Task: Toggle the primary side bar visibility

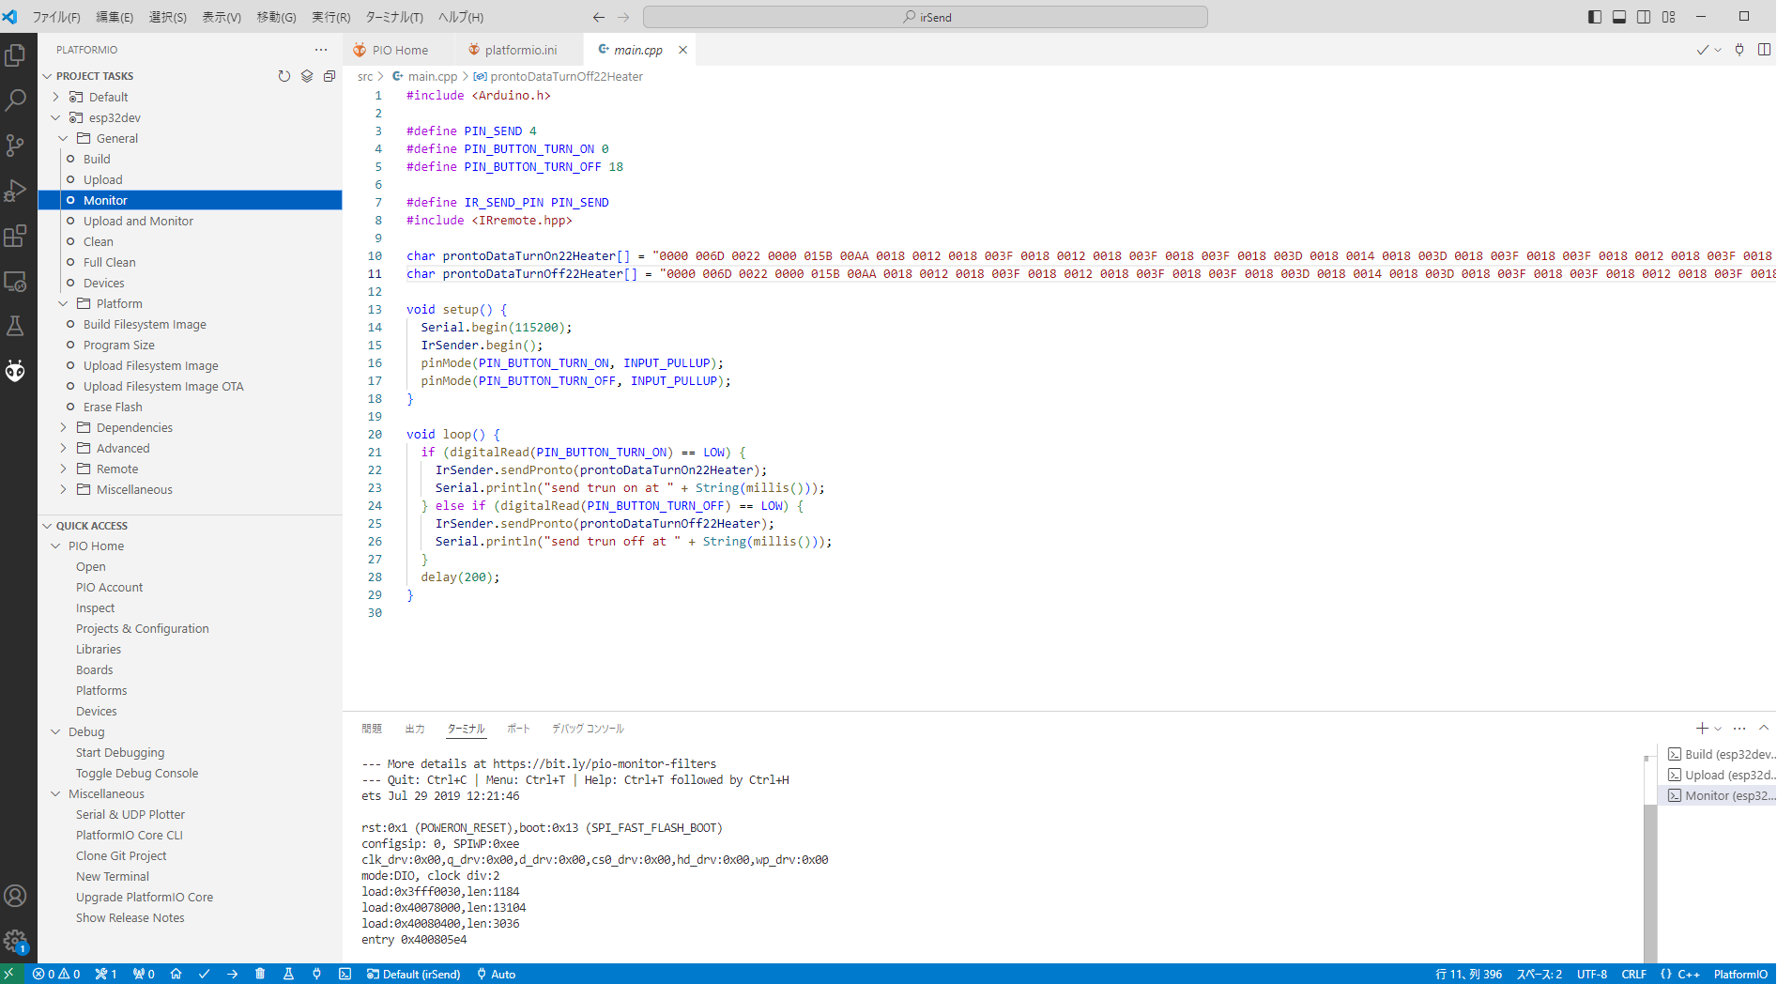Action: coord(1594,17)
